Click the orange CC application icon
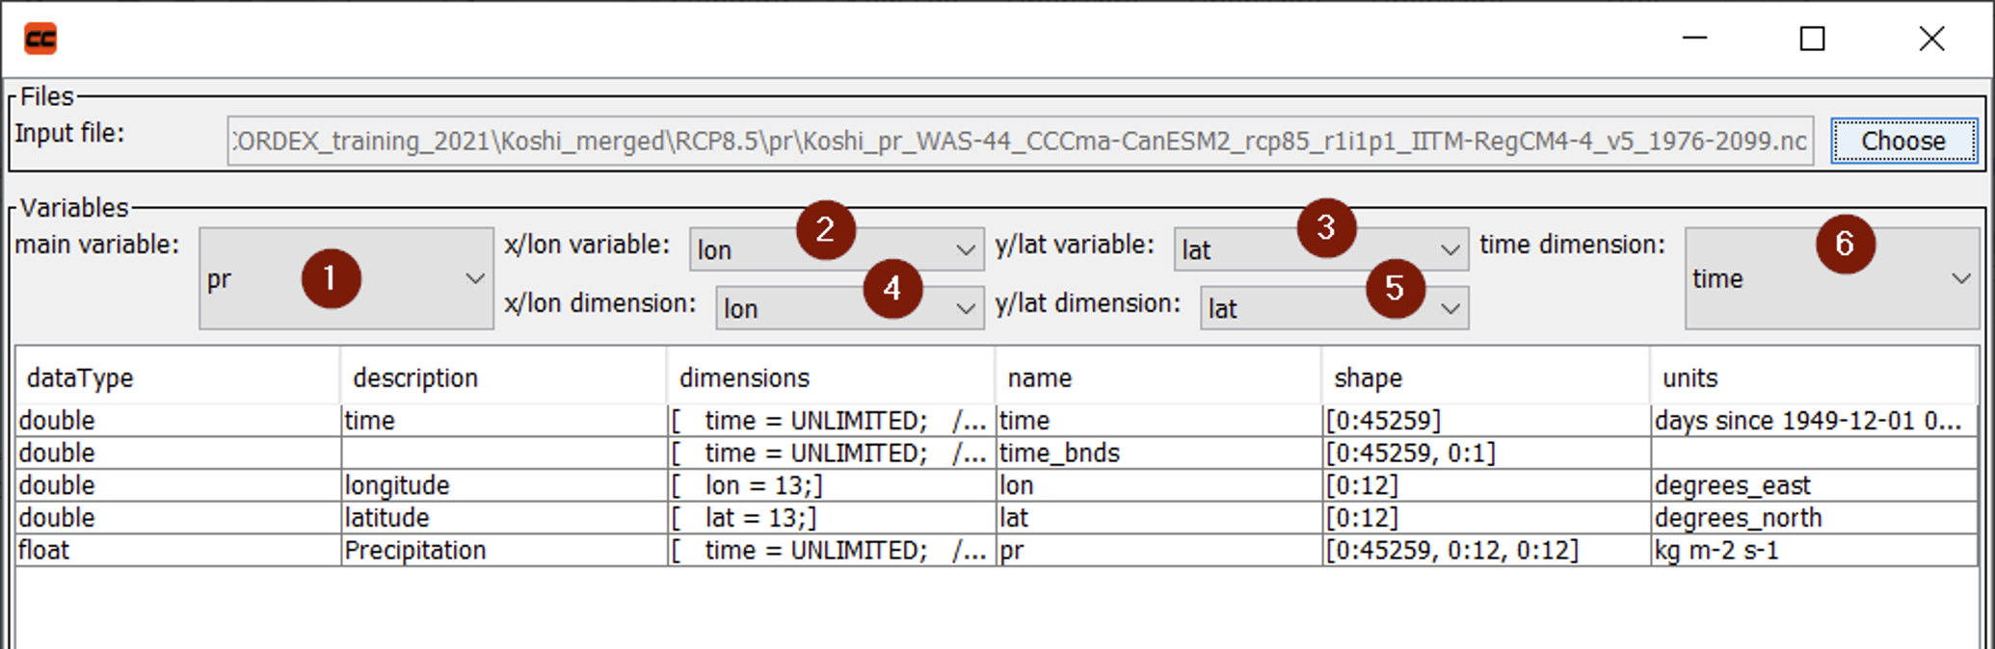 coord(40,39)
